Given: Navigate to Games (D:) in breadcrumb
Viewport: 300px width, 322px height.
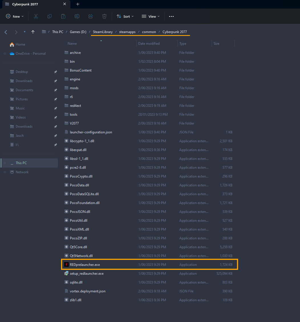Looking at the screenshot, I should click(x=78, y=32).
